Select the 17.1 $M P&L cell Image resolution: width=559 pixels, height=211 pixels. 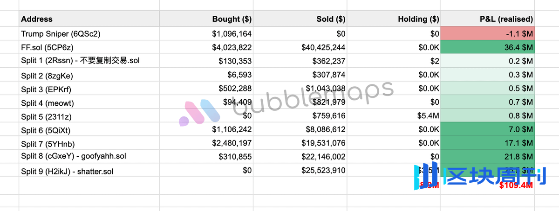[x=488, y=143]
